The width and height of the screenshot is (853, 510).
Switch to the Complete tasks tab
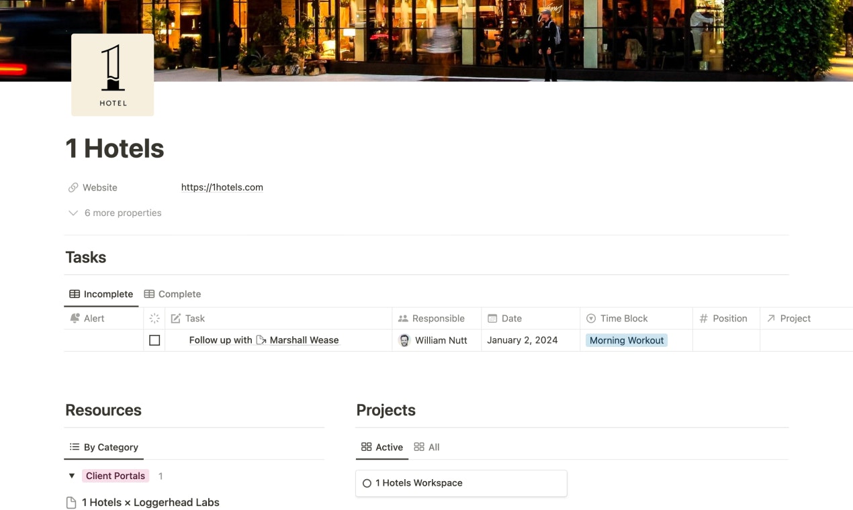pos(173,294)
